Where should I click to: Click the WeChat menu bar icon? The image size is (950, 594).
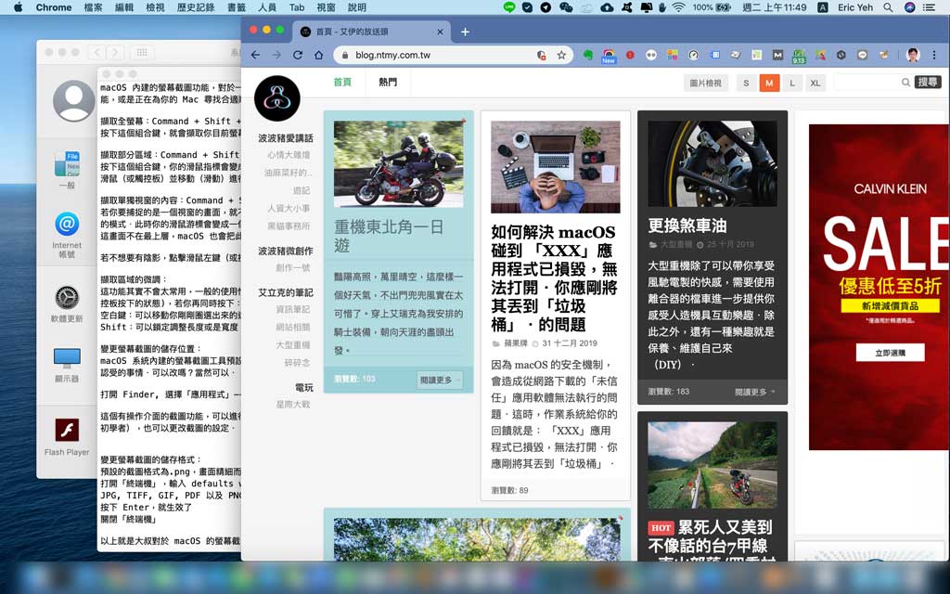(x=566, y=7)
